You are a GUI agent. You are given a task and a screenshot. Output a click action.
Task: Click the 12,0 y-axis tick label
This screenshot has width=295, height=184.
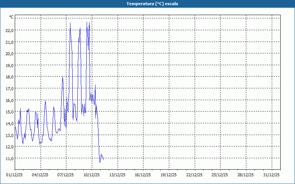(10, 146)
